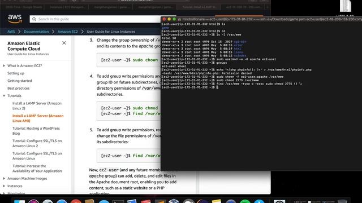Open the 'Getting started' sidebar page

point(20,81)
